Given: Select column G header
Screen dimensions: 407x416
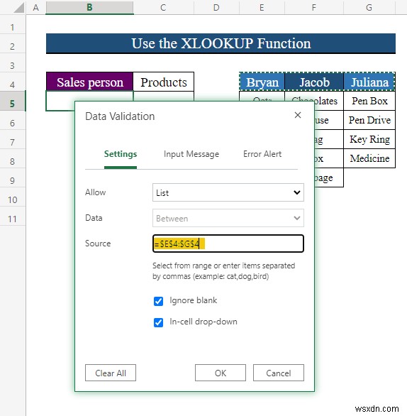Looking at the screenshot, I should 369,7.
